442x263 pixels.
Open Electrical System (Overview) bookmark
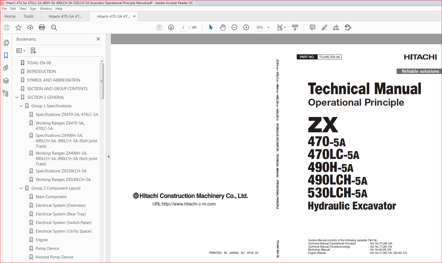(61, 205)
